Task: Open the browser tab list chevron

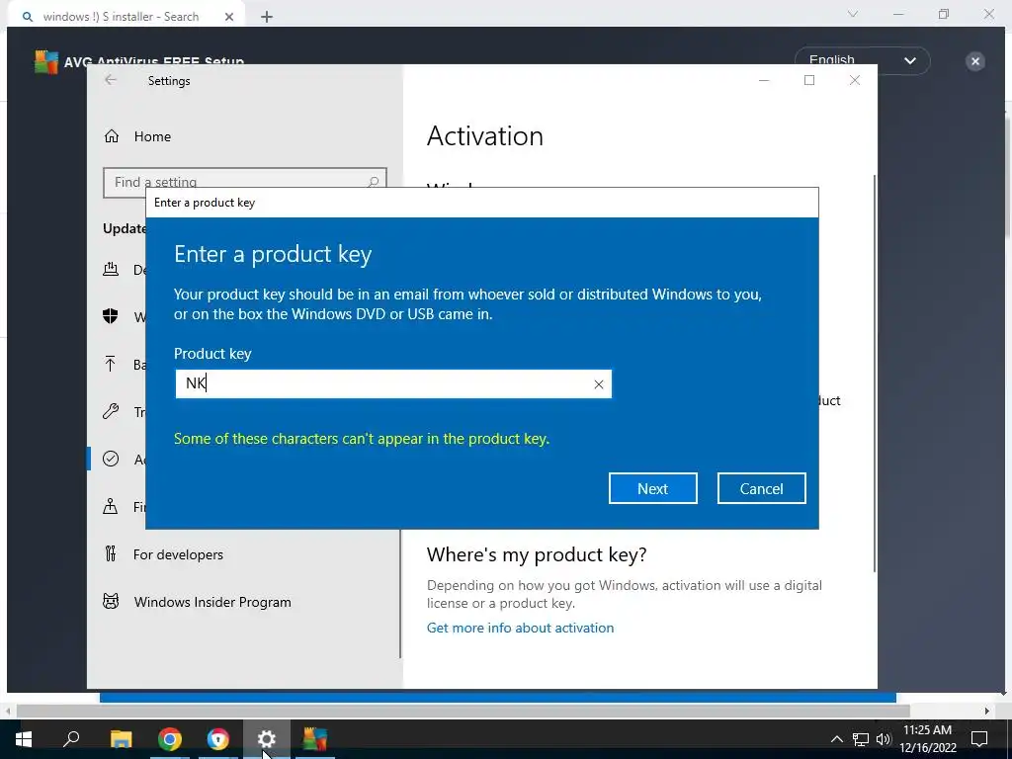Action: point(853,14)
